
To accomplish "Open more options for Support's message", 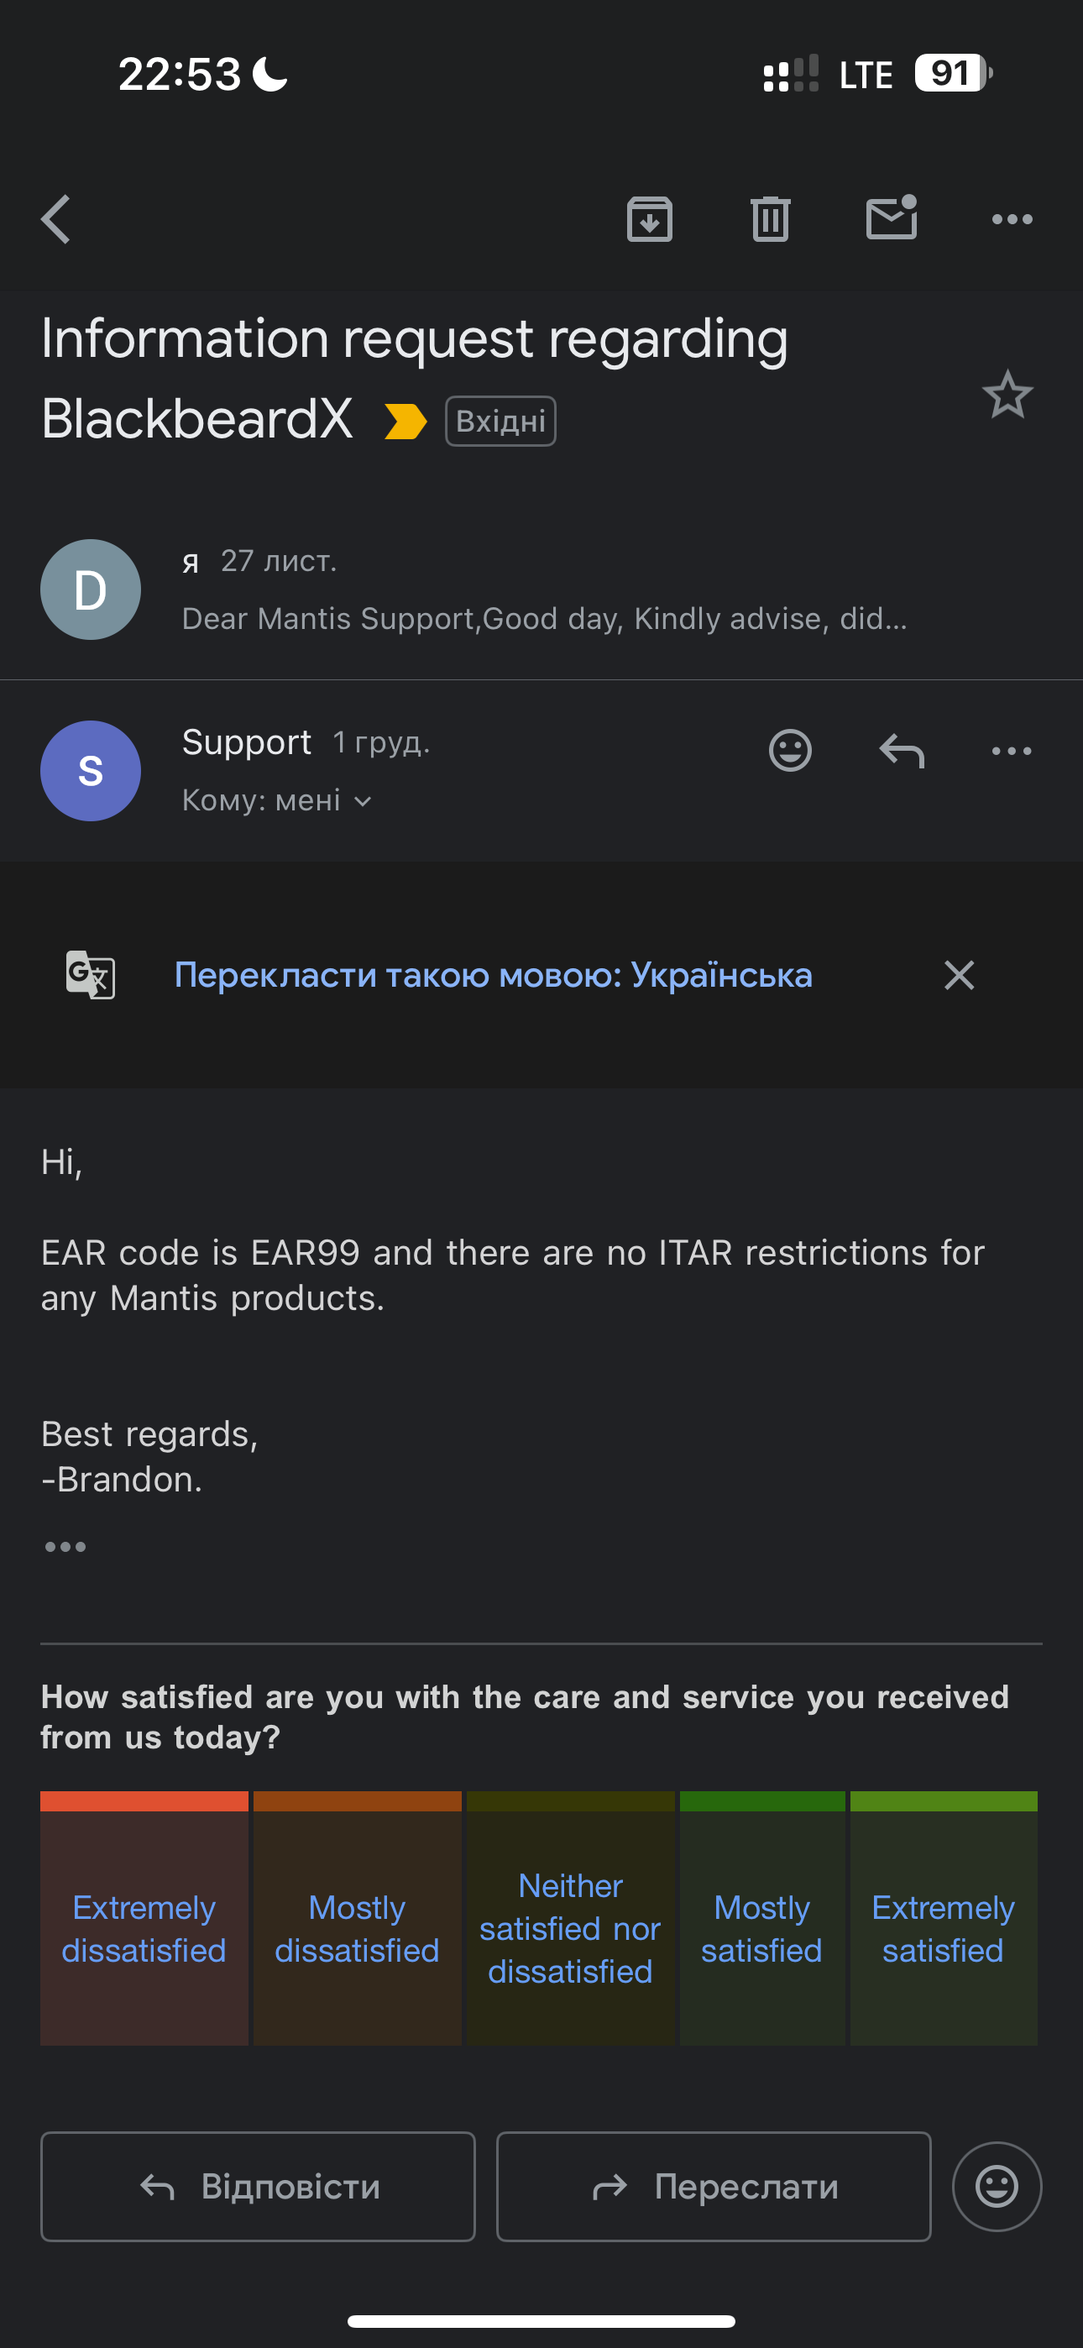I will point(1012,751).
